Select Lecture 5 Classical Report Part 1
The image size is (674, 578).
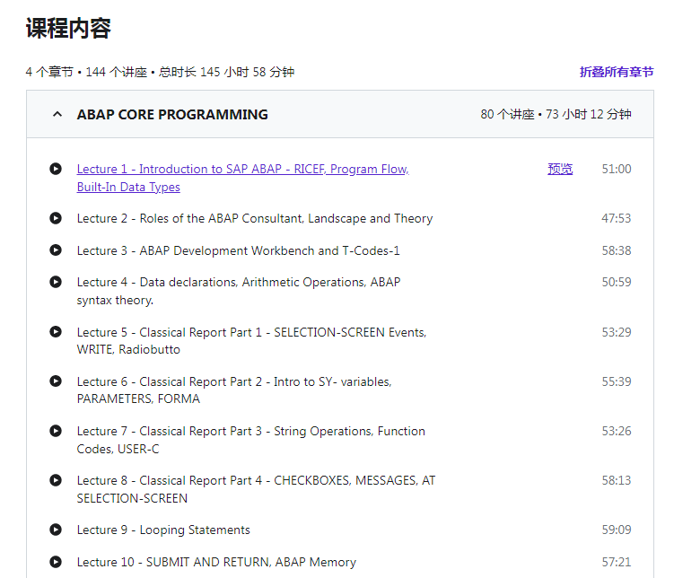251,341
